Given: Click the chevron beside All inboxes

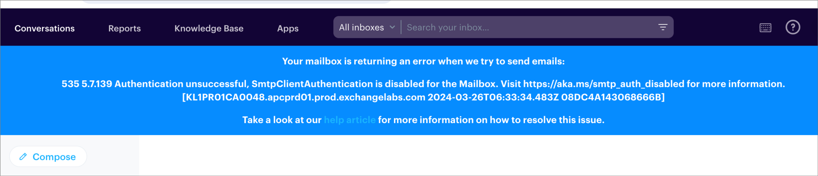Looking at the screenshot, I should (392, 27).
